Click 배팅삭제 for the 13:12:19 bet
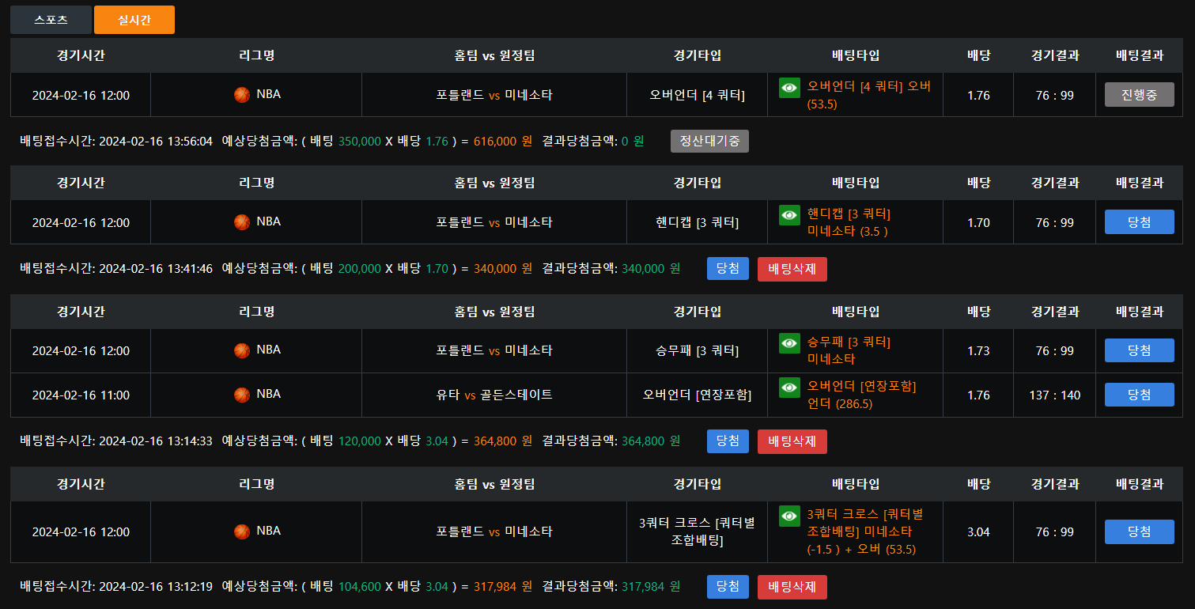1195x609 pixels. [x=792, y=587]
